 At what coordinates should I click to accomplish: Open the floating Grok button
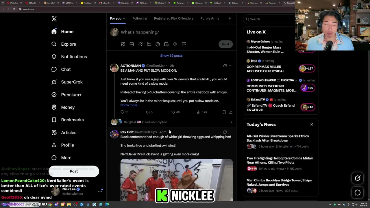[358, 178]
